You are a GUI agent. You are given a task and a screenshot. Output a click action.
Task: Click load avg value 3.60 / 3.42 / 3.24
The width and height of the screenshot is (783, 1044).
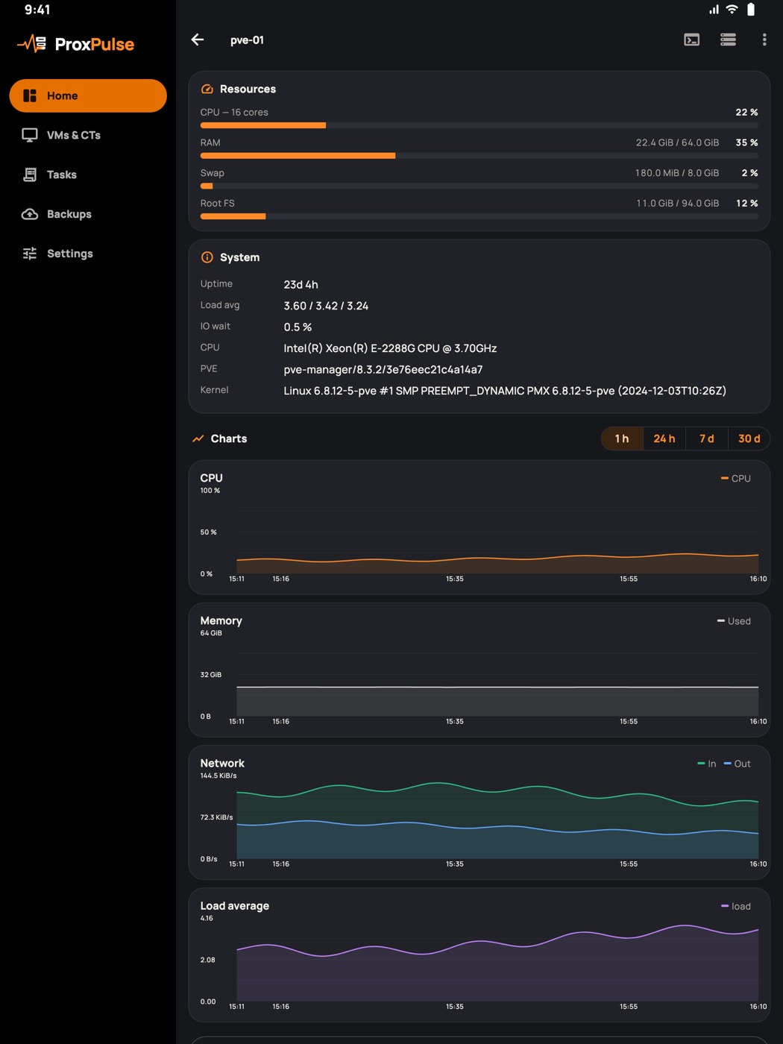click(326, 306)
